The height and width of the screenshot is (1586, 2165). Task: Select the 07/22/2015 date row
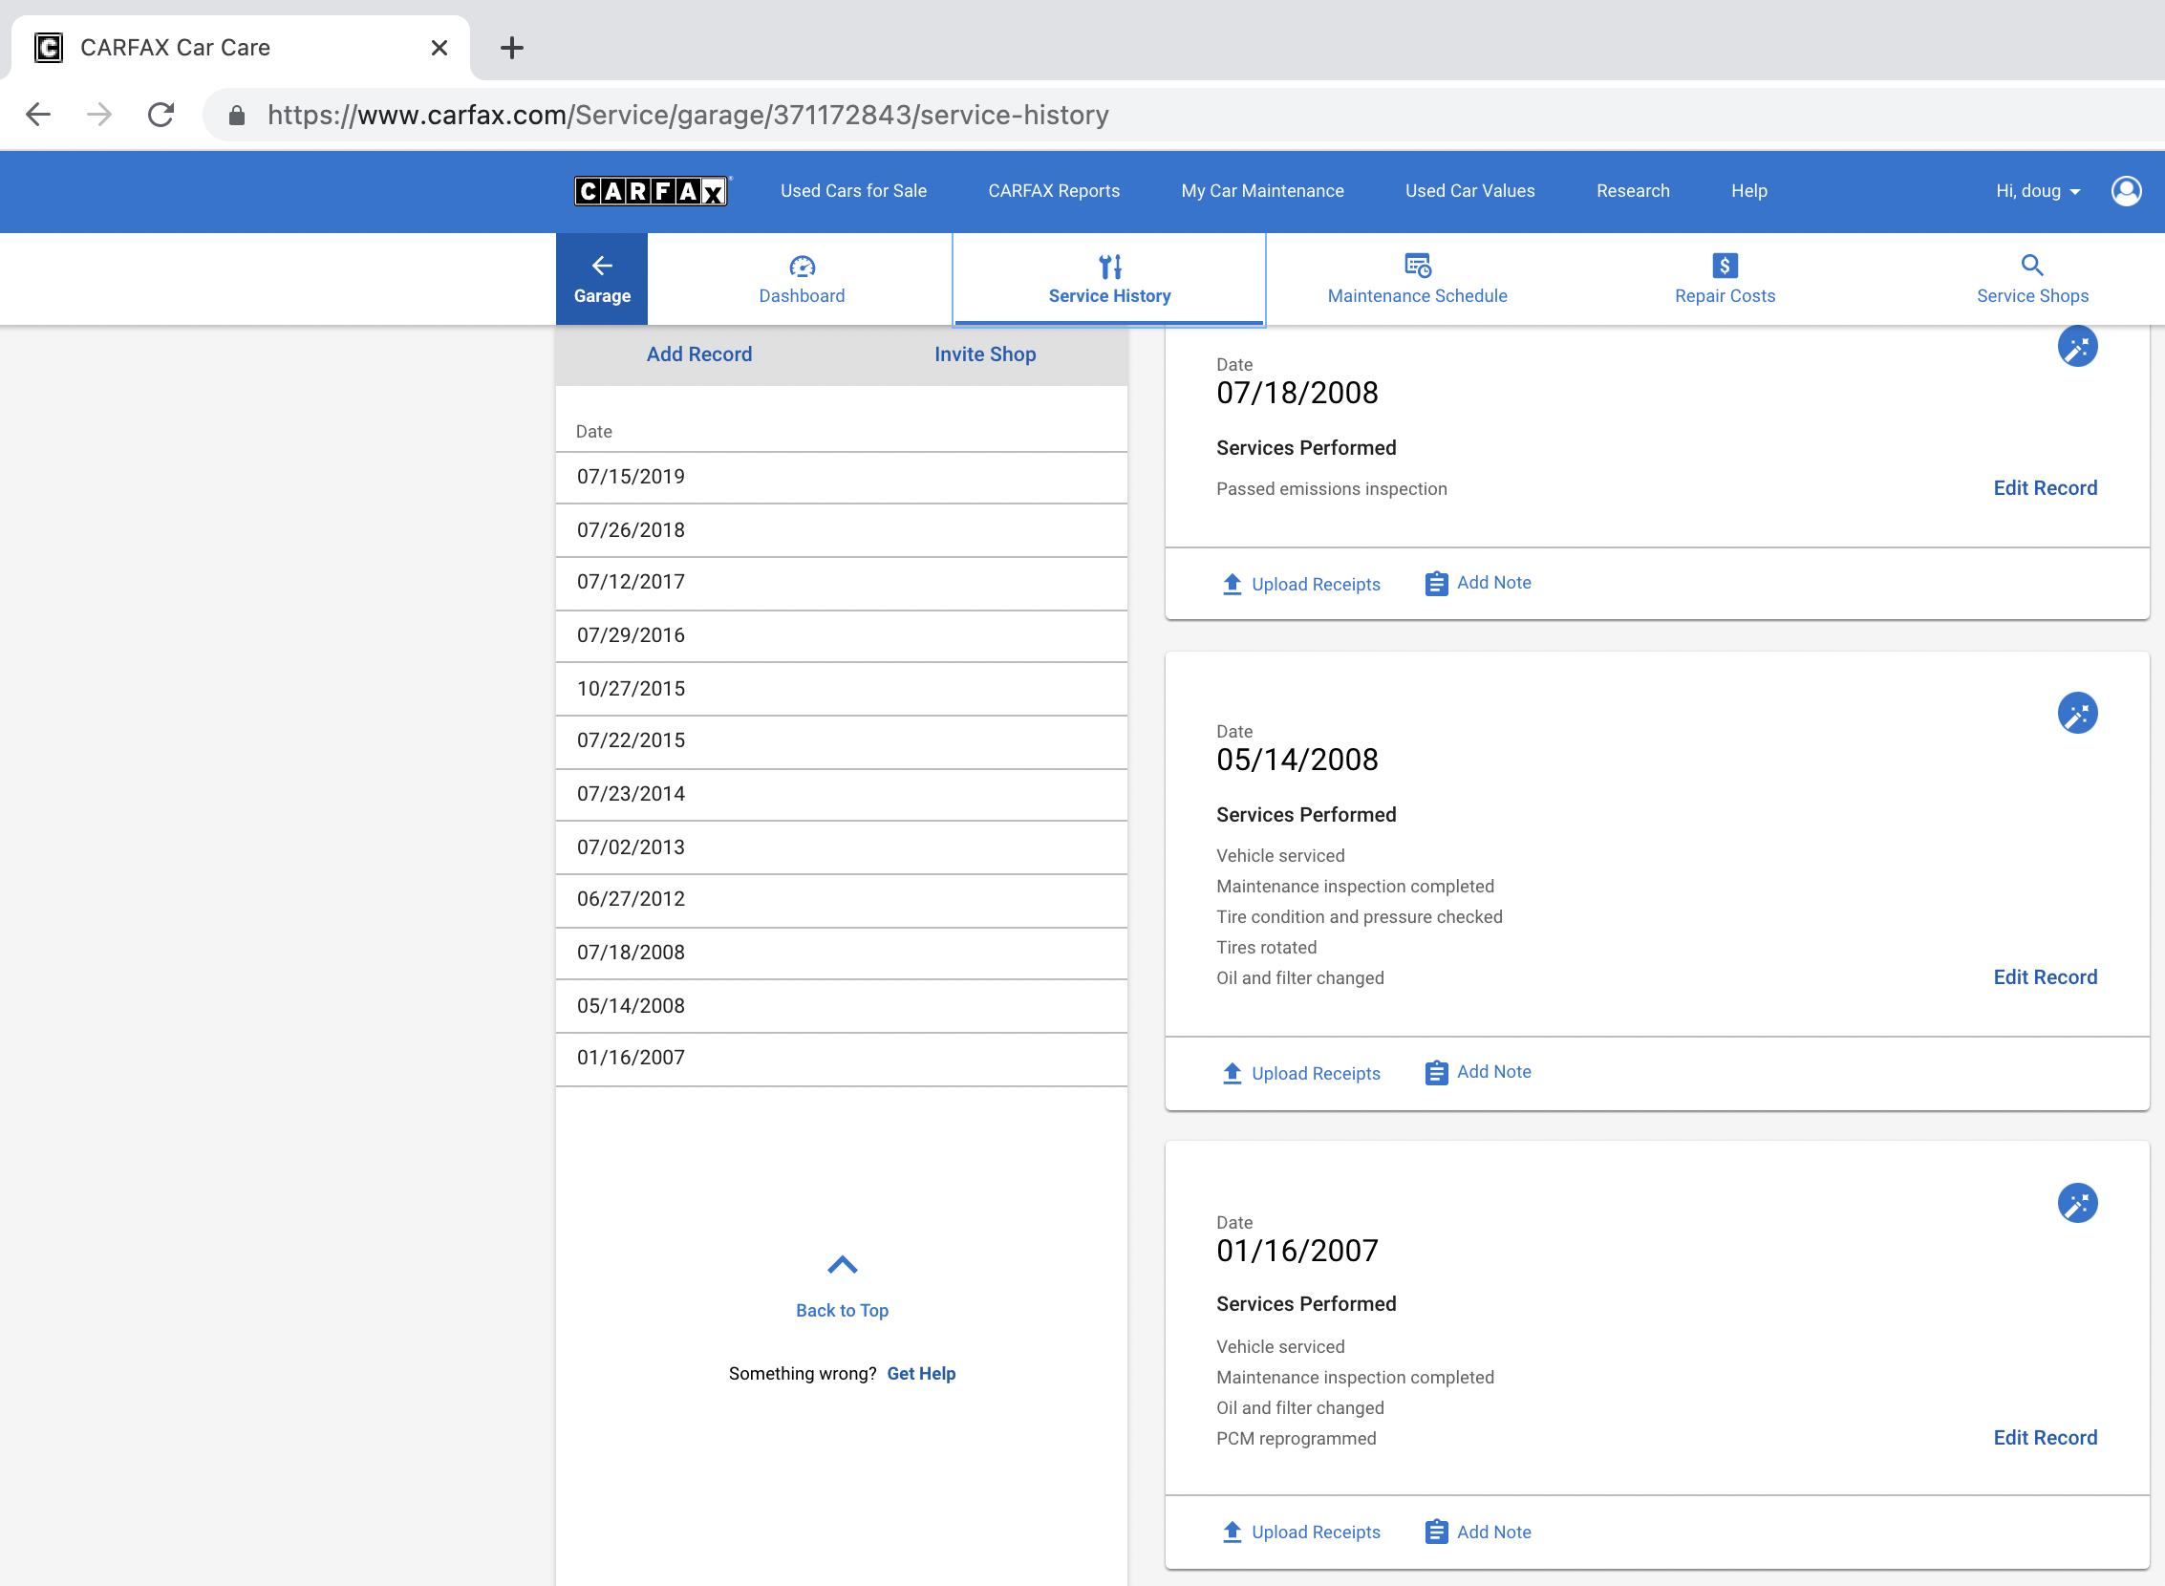[x=841, y=741]
